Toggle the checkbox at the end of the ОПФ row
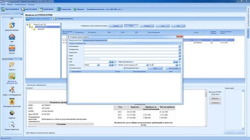 [x=115, y=62]
